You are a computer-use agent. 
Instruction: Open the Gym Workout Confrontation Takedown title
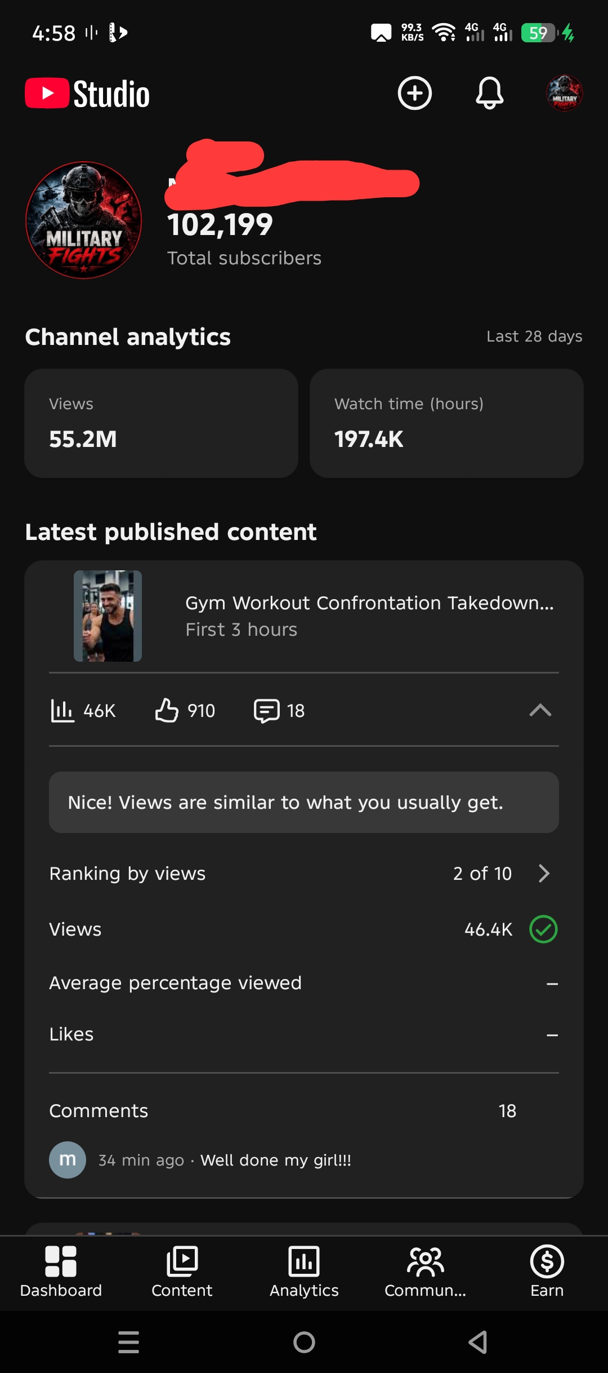click(x=370, y=603)
